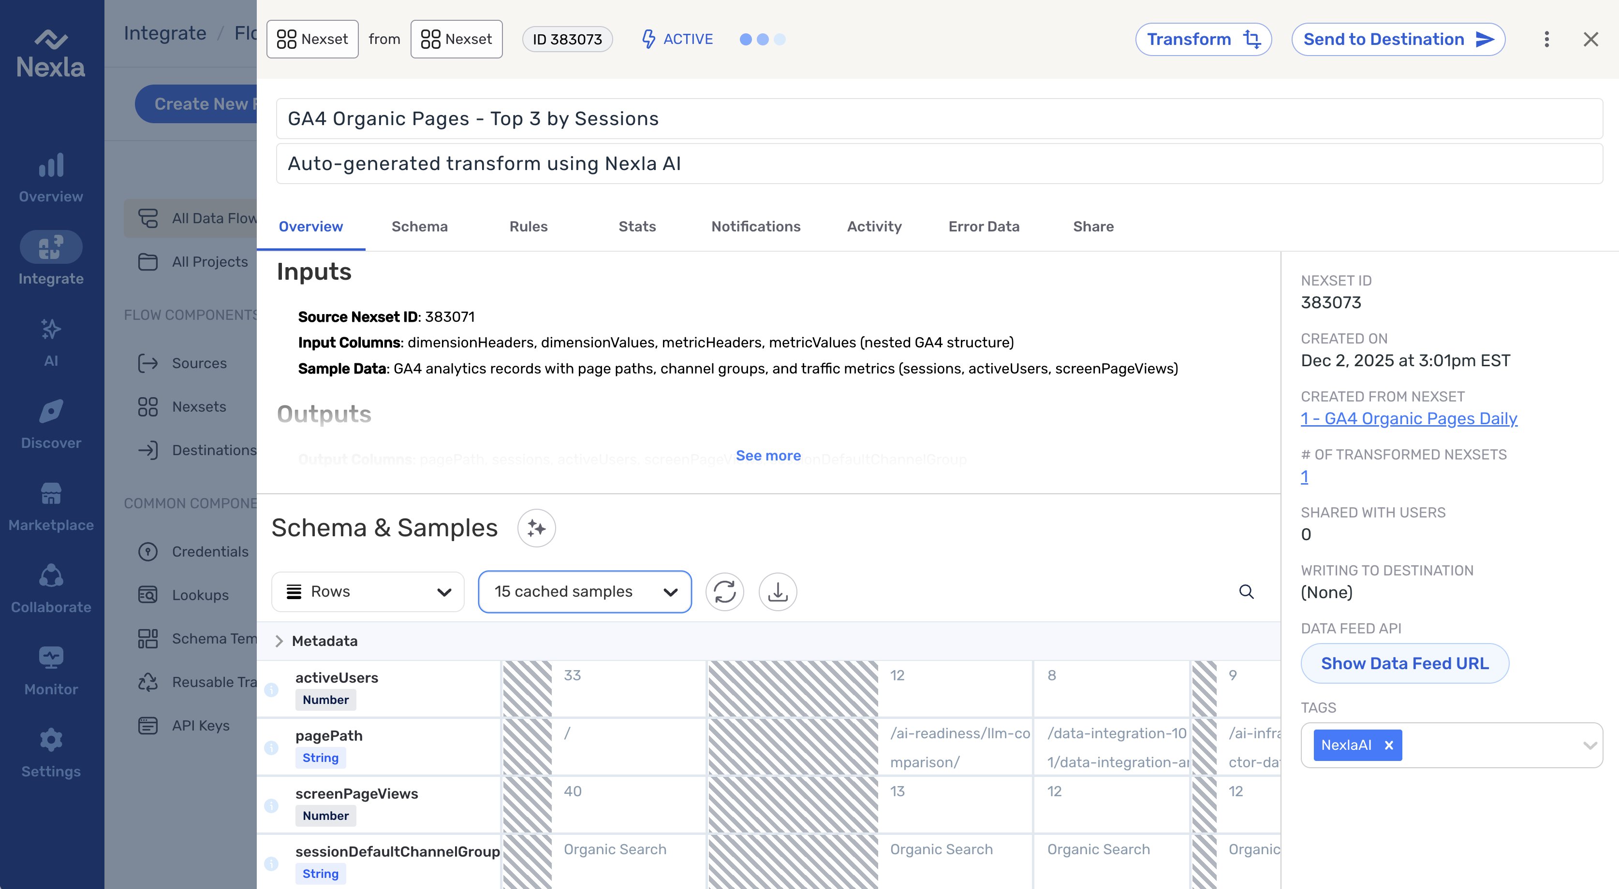Screen dimensions: 1619x889
Task: Open the 15 cached samples dropdown
Action: point(585,591)
